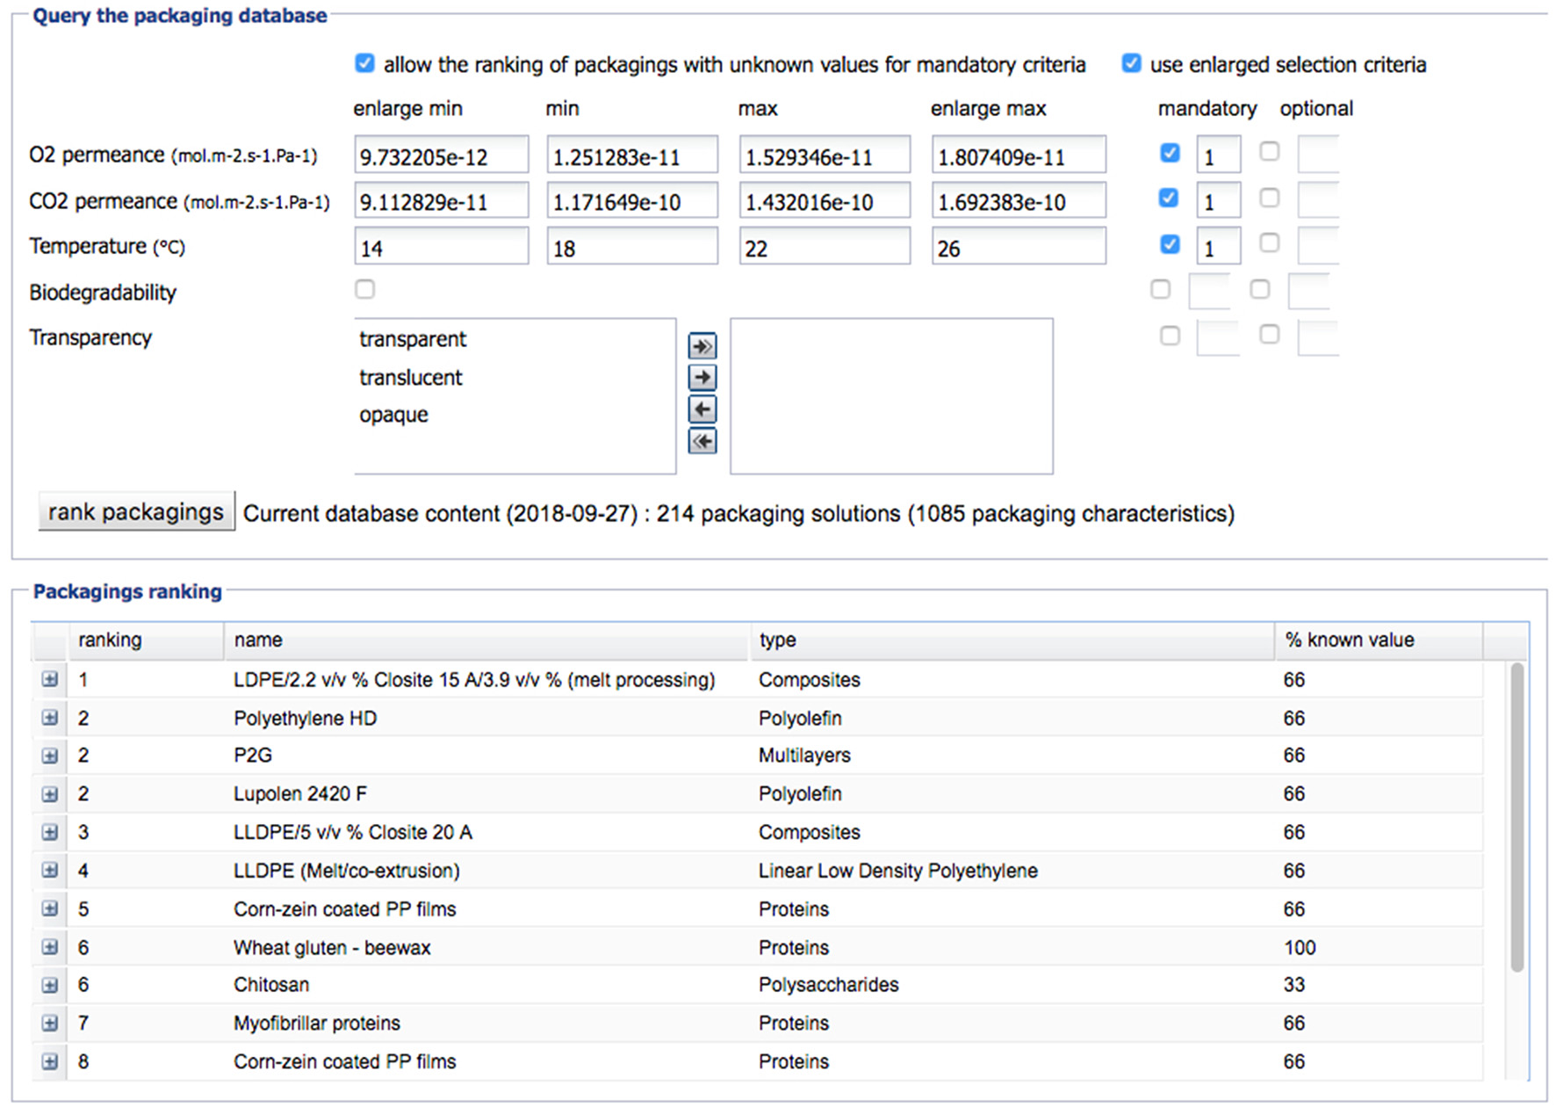1556x1107 pixels.
Task: Click the single right arrow transfer button
Action: pos(702,378)
